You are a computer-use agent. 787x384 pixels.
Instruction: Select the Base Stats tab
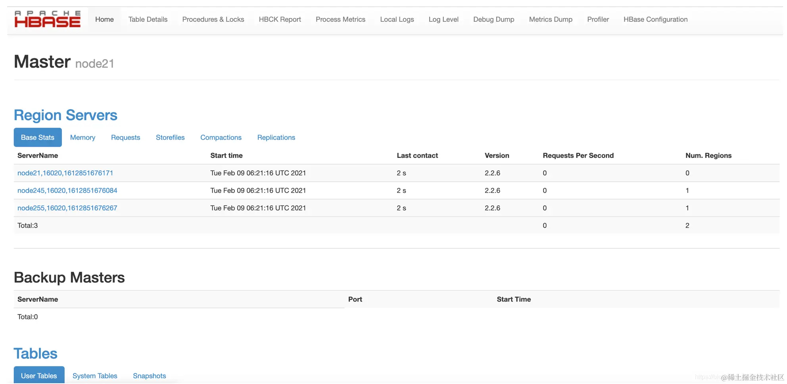38,137
